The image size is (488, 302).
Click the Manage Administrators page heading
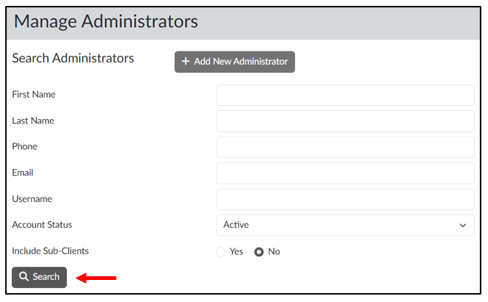click(x=106, y=21)
